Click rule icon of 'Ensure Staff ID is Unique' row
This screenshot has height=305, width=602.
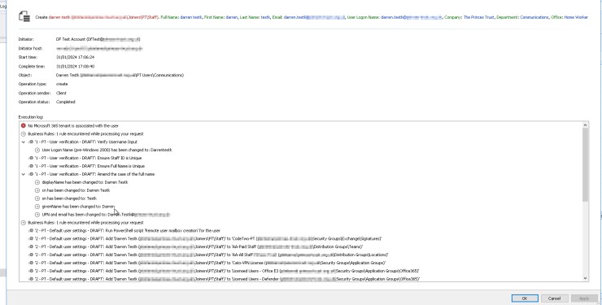[30, 158]
